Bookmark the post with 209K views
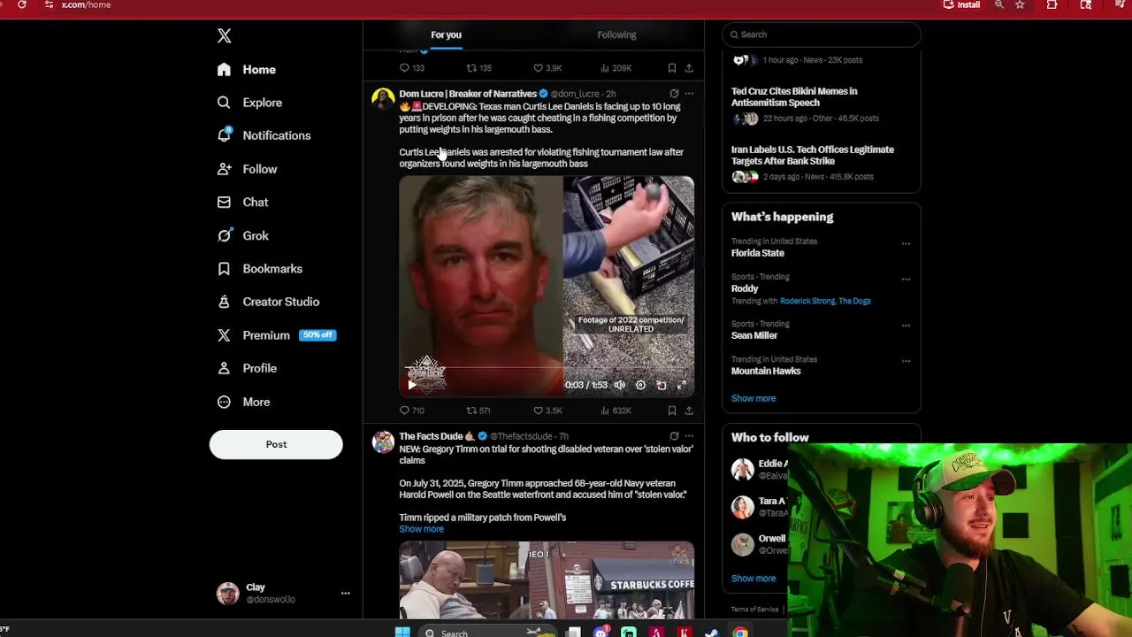This screenshot has width=1132, height=637. coord(671,68)
